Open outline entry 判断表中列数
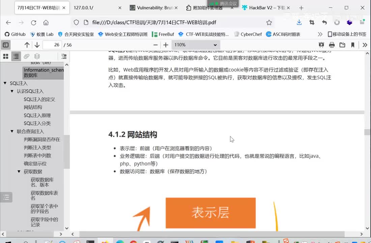The width and height of the screenshot is (371, 243). click(37, 156)
